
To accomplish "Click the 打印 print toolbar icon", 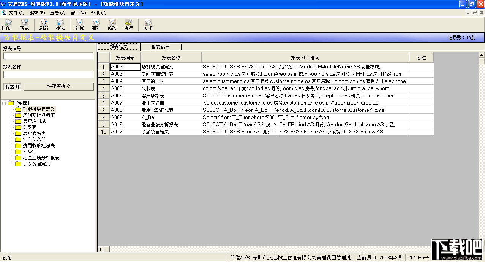I will pyautogui.click(x=6, y=25).
